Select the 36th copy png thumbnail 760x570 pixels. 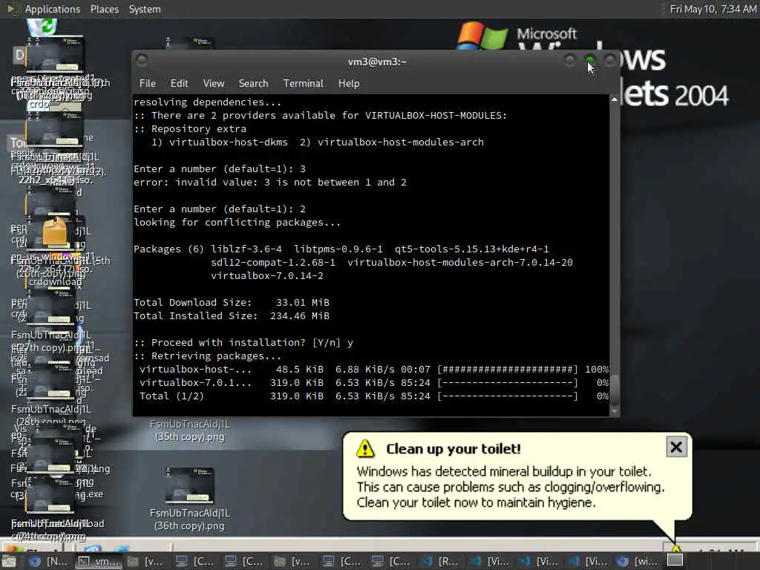(189, 485)
